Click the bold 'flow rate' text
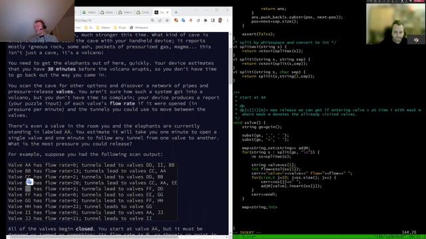Viewport: 426px width, 239px height. pyautogui.click(x=122, y=104)
